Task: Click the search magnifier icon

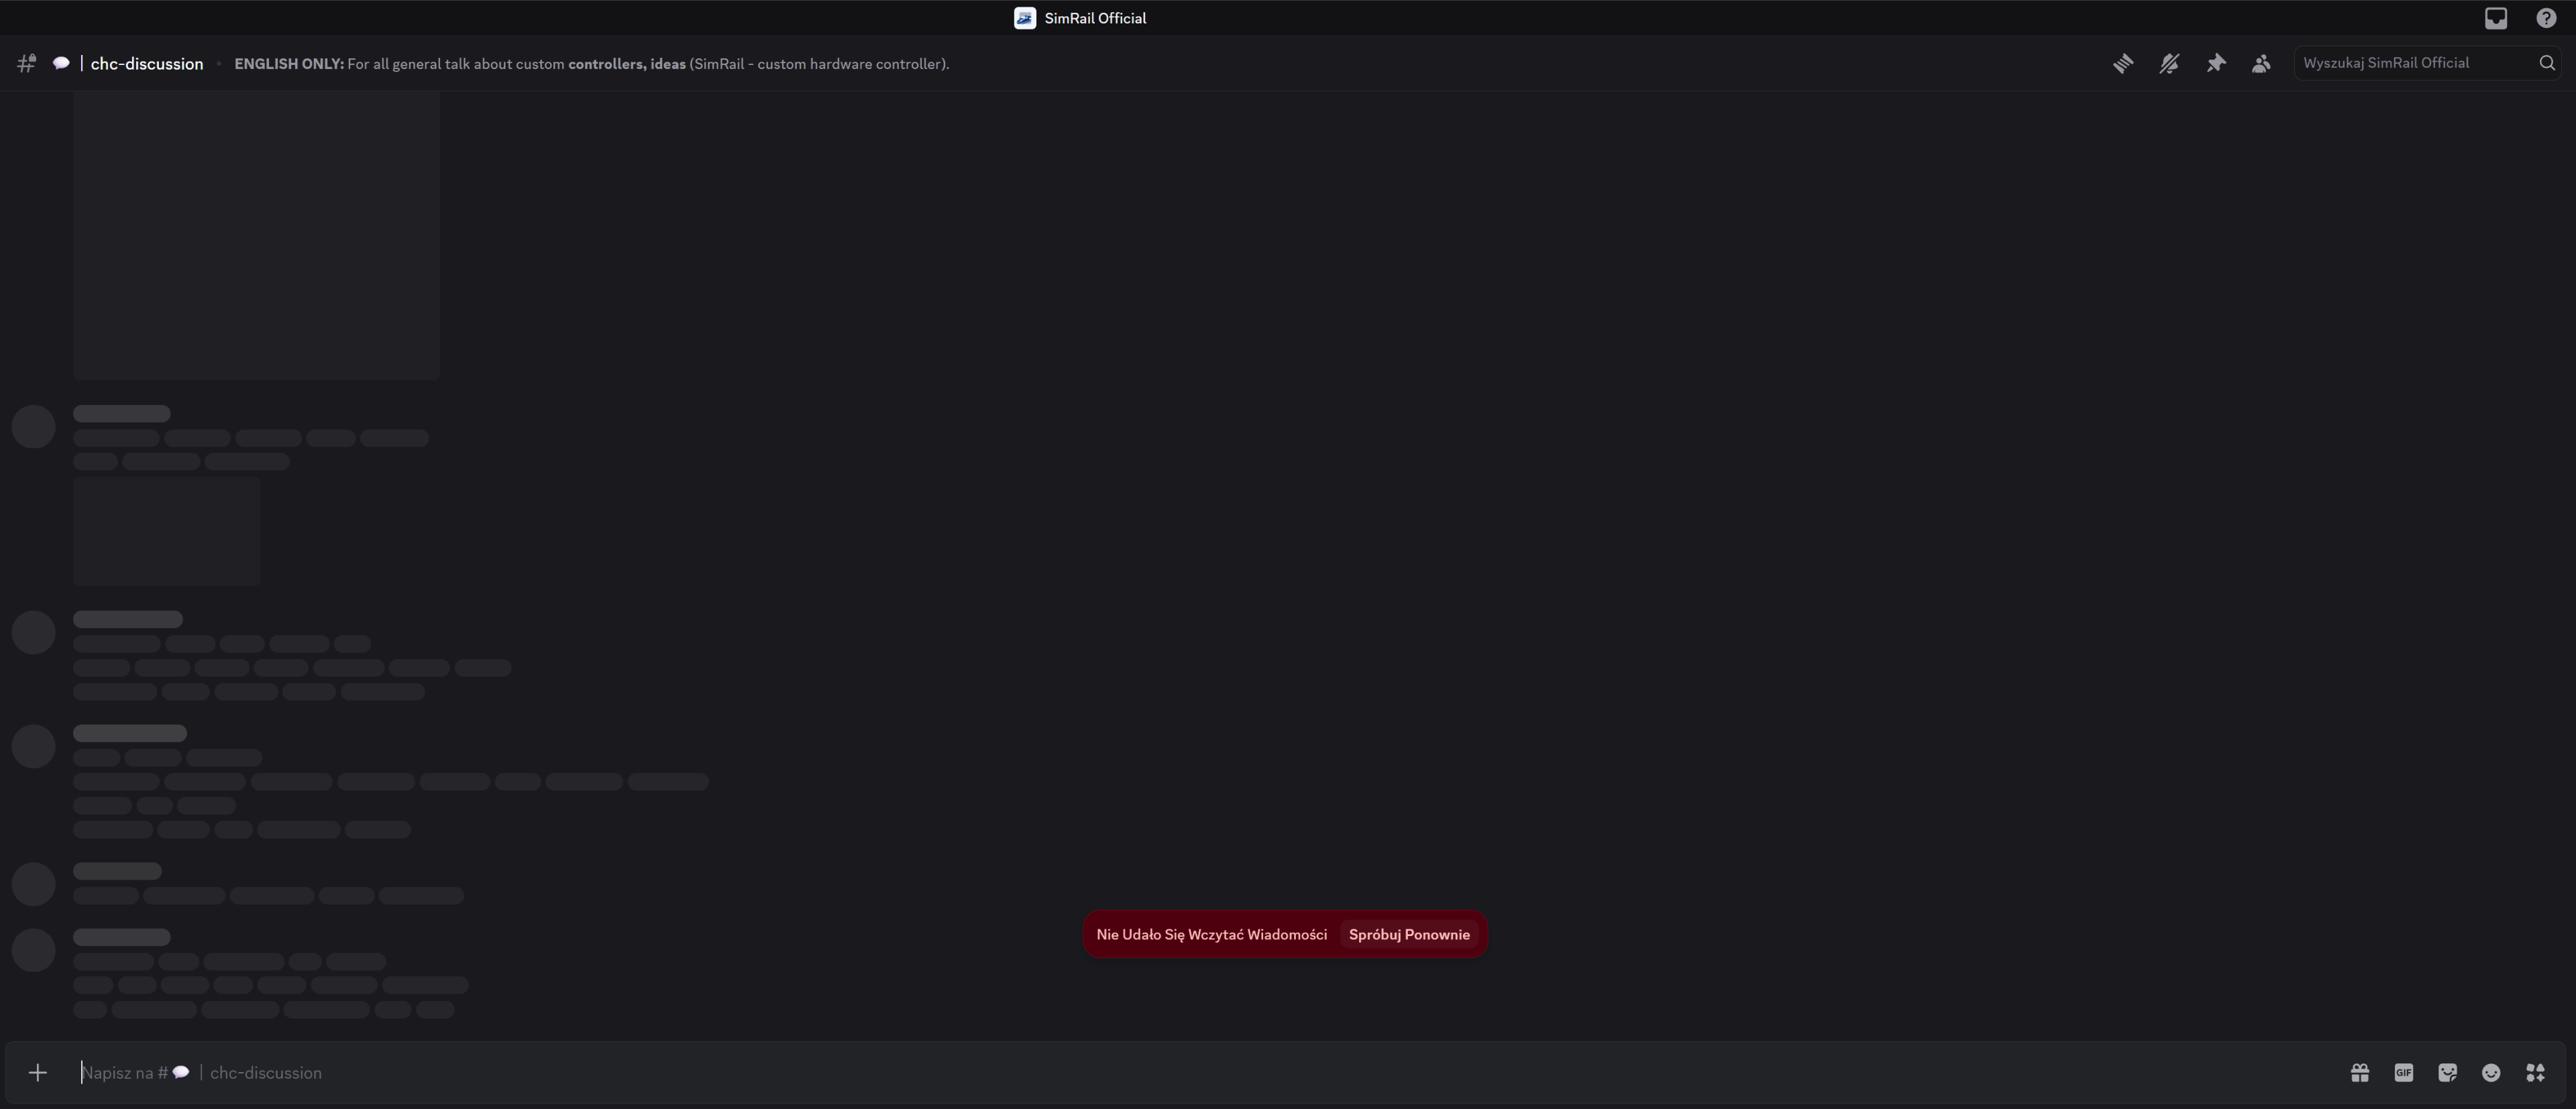Action: [x=2547, y=63]
